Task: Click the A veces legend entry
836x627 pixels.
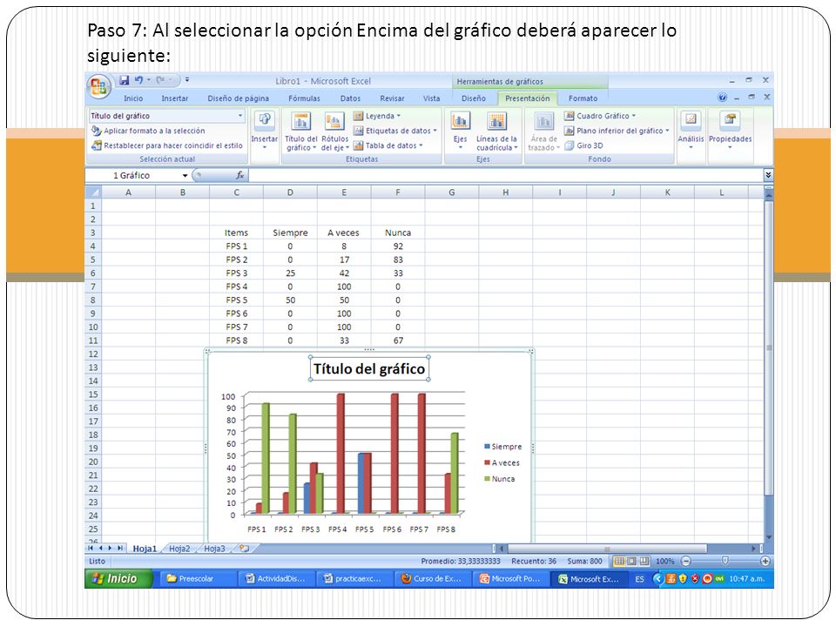Action: 502,462
